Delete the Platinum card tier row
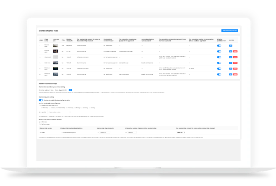This screenshot has height=186, width=276. coord(235,68)
